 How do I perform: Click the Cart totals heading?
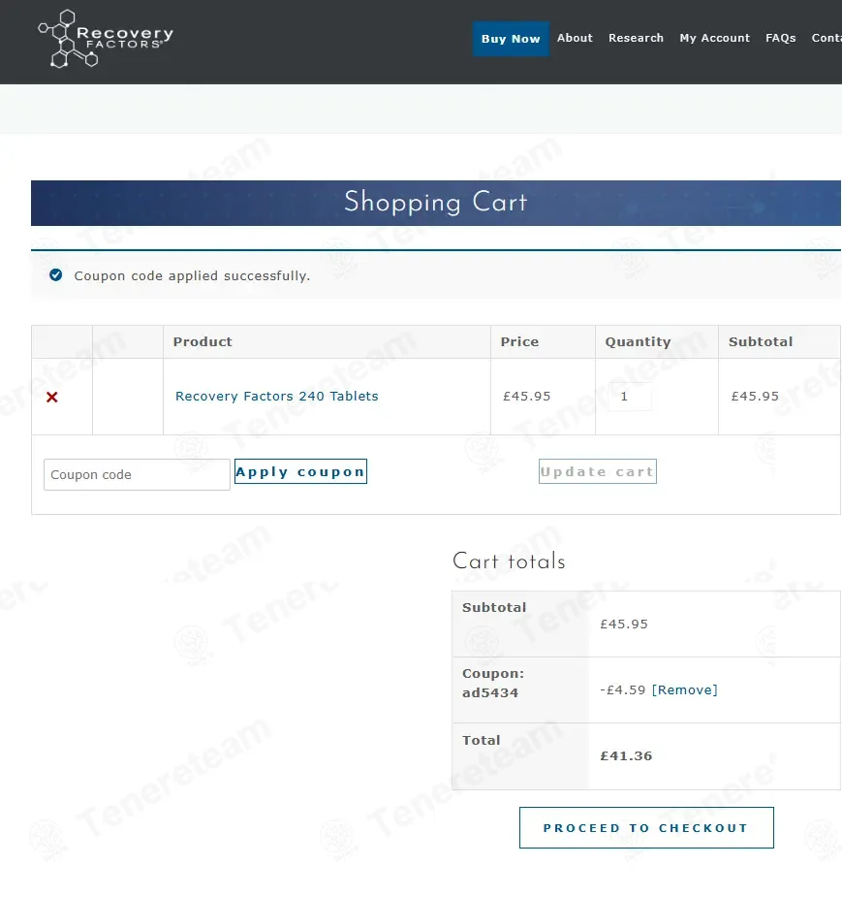tap(509, 561)
